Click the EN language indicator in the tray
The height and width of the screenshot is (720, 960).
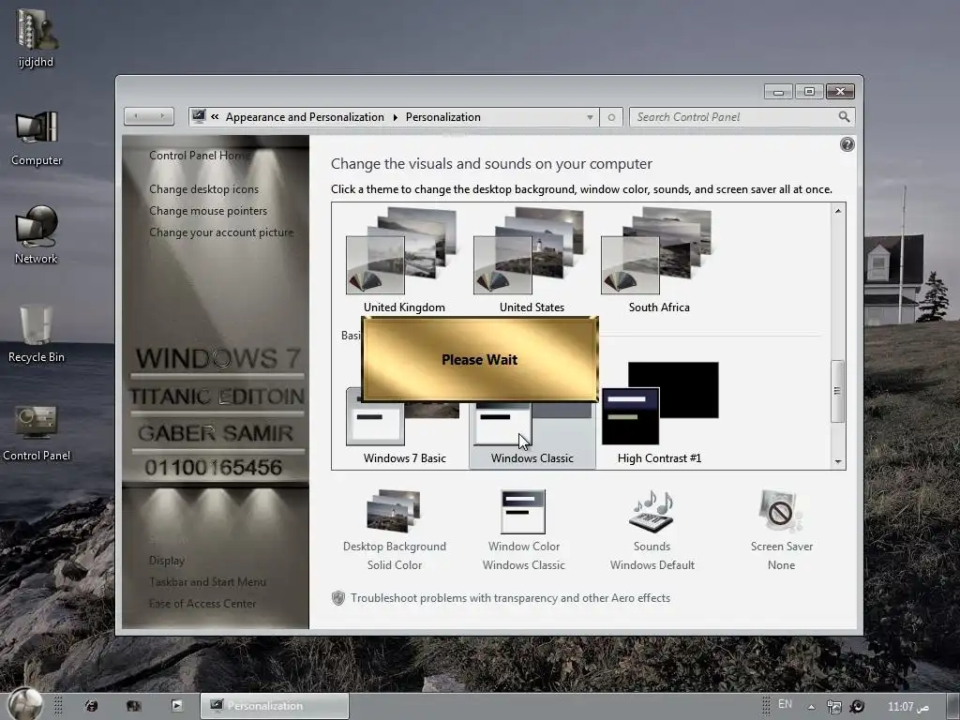tap(785, 704)
